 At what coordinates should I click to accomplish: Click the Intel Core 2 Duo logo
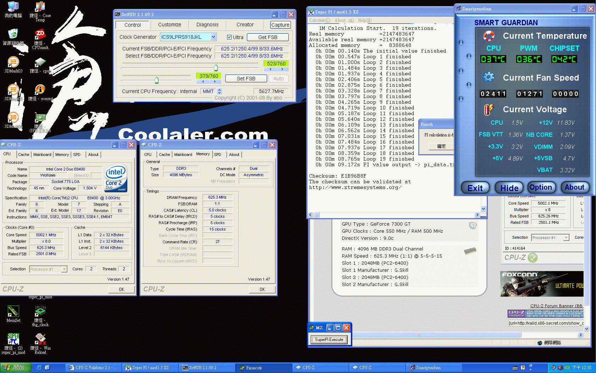(x=116, y=178)
